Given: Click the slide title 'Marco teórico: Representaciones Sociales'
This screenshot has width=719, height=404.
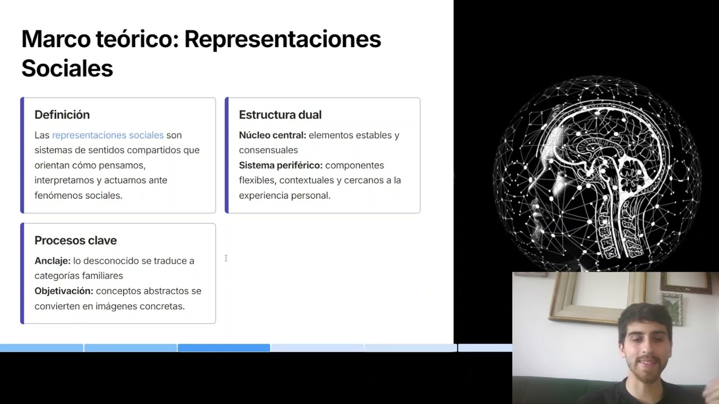Looking at the screenshot, I should (201, 53).
